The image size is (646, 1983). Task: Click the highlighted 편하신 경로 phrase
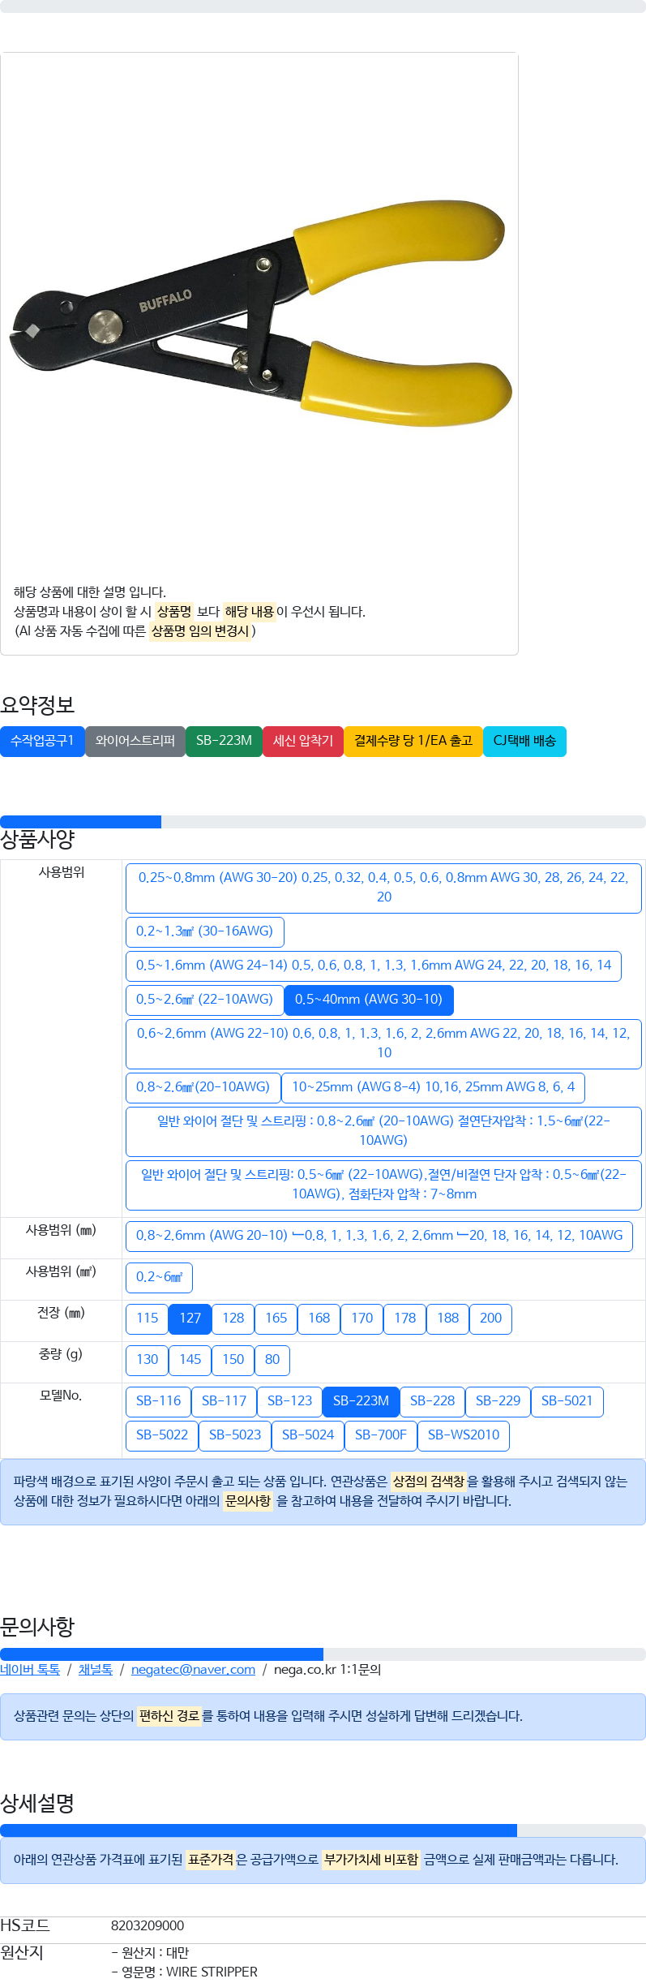[x=169, y=1716]
